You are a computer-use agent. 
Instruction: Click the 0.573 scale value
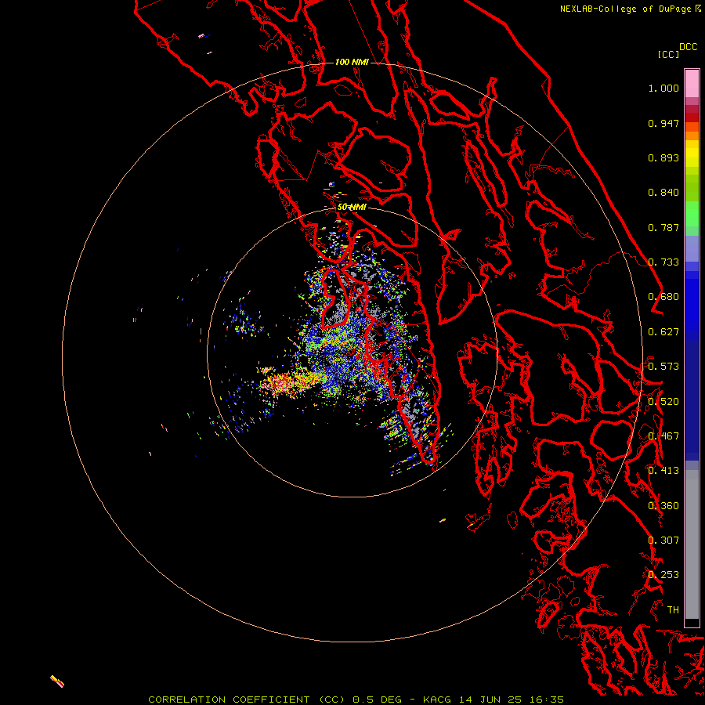click(x=663, y=367)
